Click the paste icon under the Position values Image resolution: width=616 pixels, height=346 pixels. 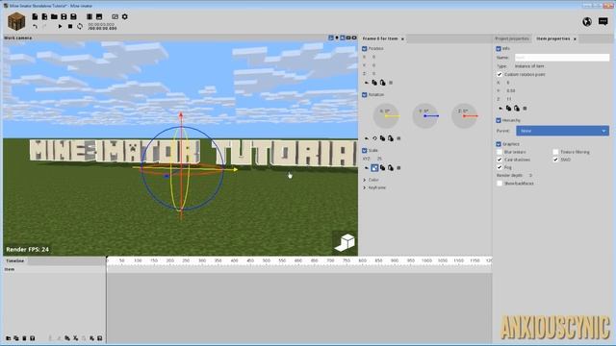tap(383, 83)
